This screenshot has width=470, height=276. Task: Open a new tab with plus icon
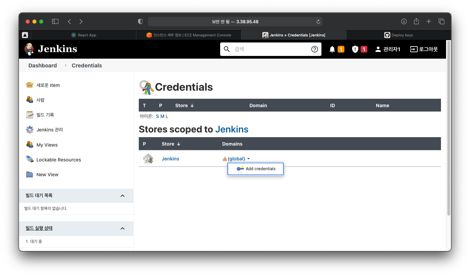(428, 22)
